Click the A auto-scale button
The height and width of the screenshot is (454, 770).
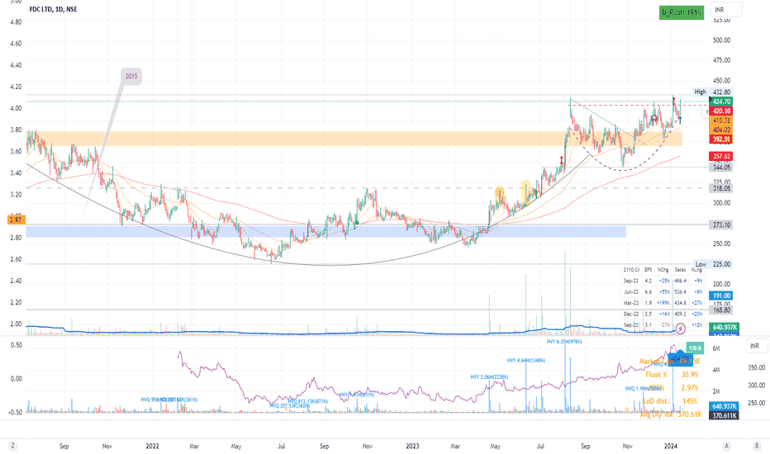pos(726,446)
